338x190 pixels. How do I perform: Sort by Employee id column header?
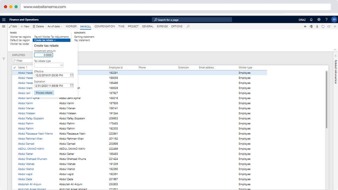point(116,68)
